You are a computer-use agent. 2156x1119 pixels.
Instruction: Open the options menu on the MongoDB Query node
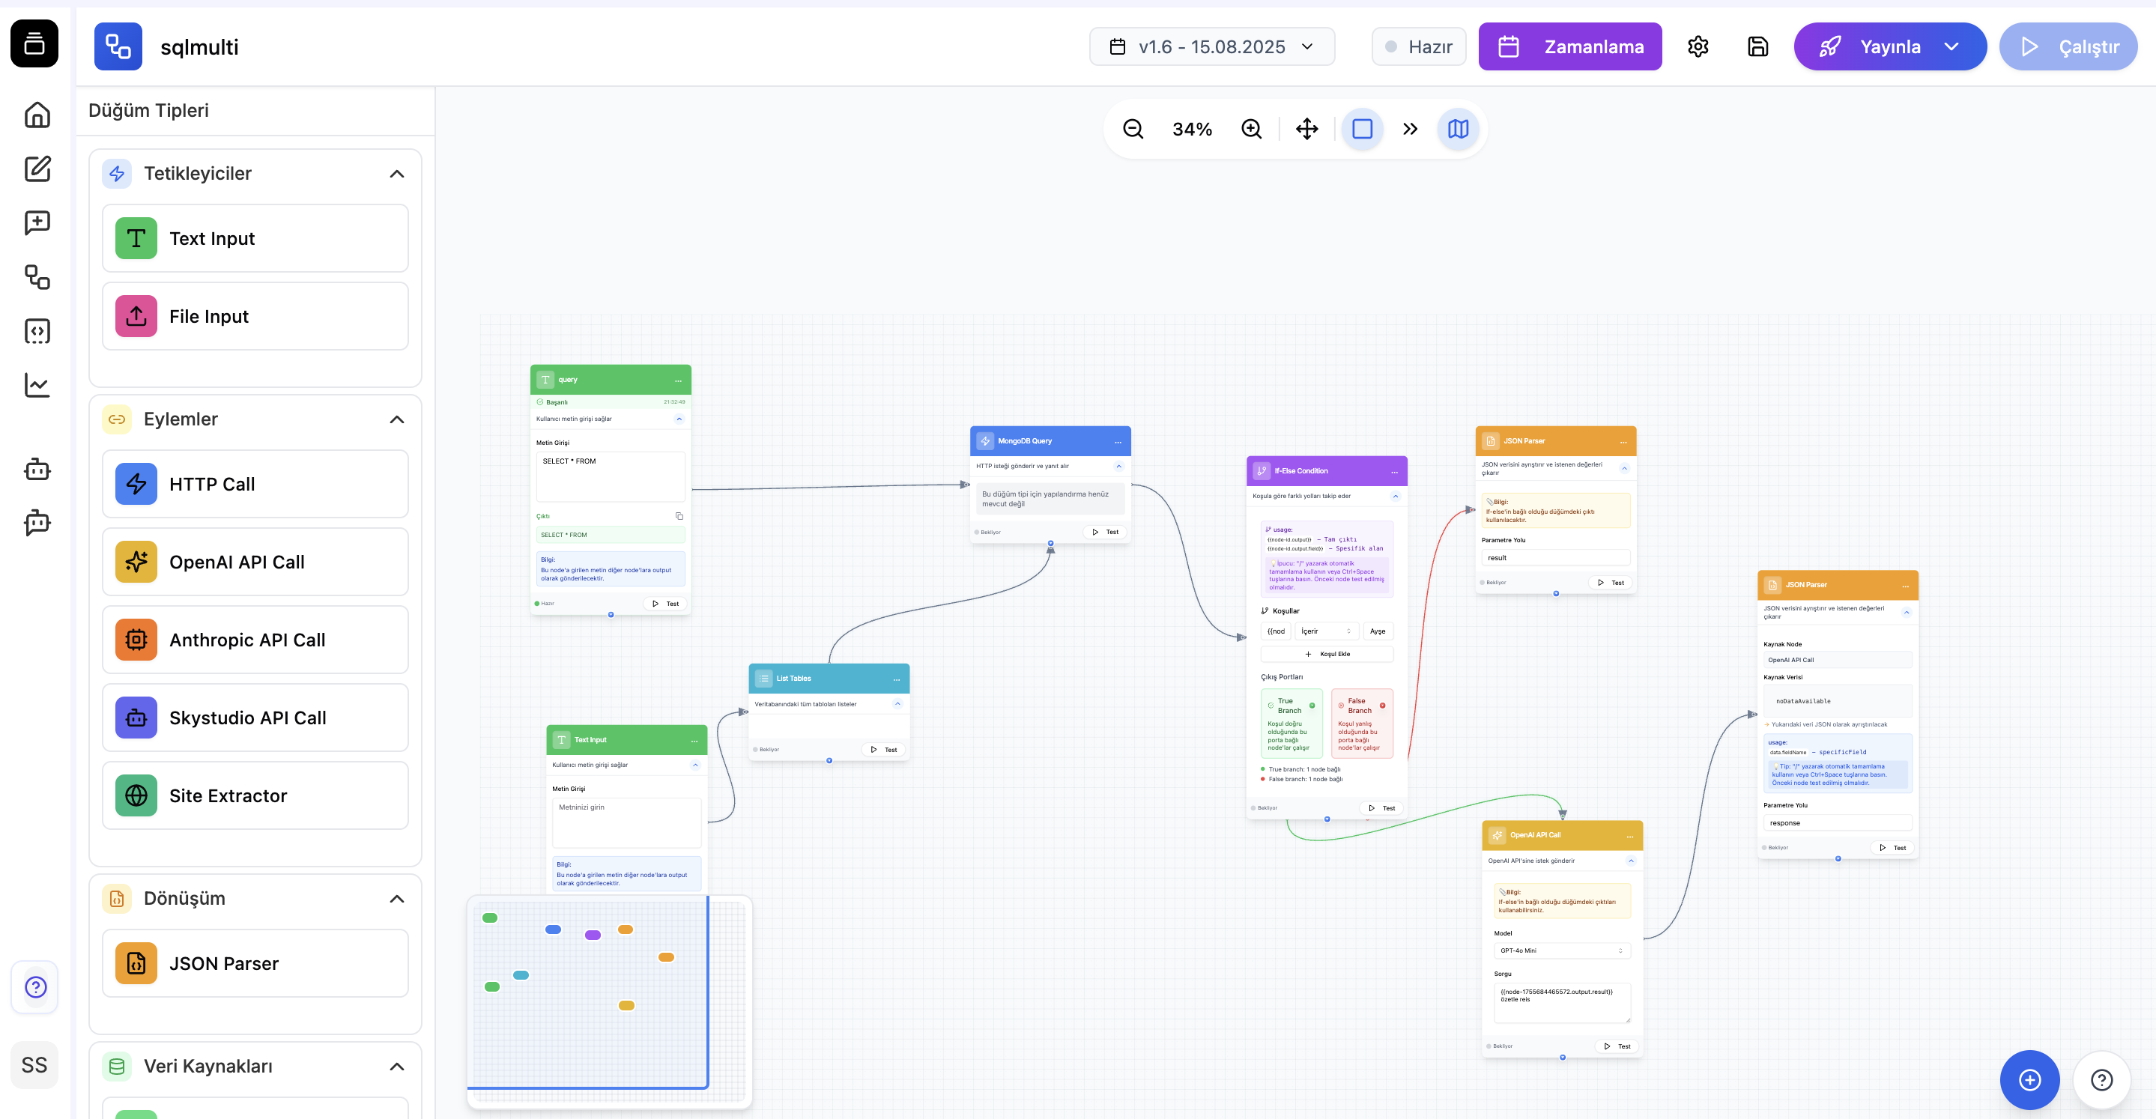(x=1118, y=441)
